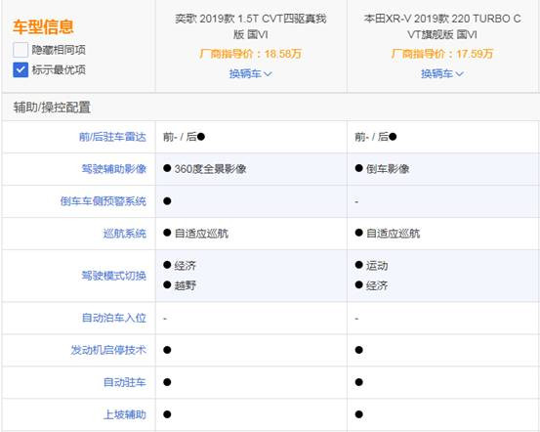
Task: Click the 倒车车侧预警系统 dot for 奕歌
Action: (167, 201)
